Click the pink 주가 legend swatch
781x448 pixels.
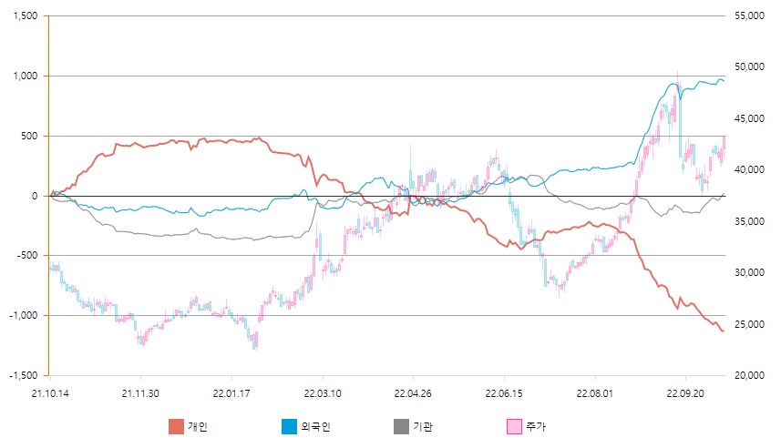pos(513,426)
